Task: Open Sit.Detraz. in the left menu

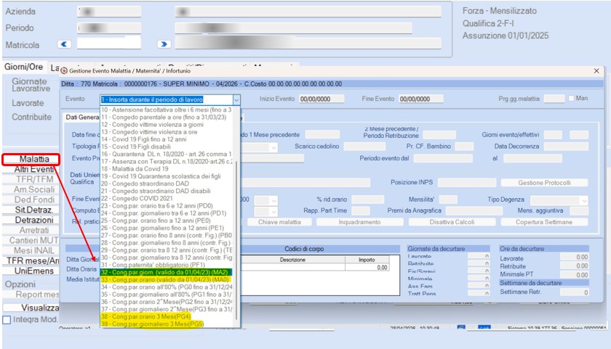Action: (x=33, y=210)
